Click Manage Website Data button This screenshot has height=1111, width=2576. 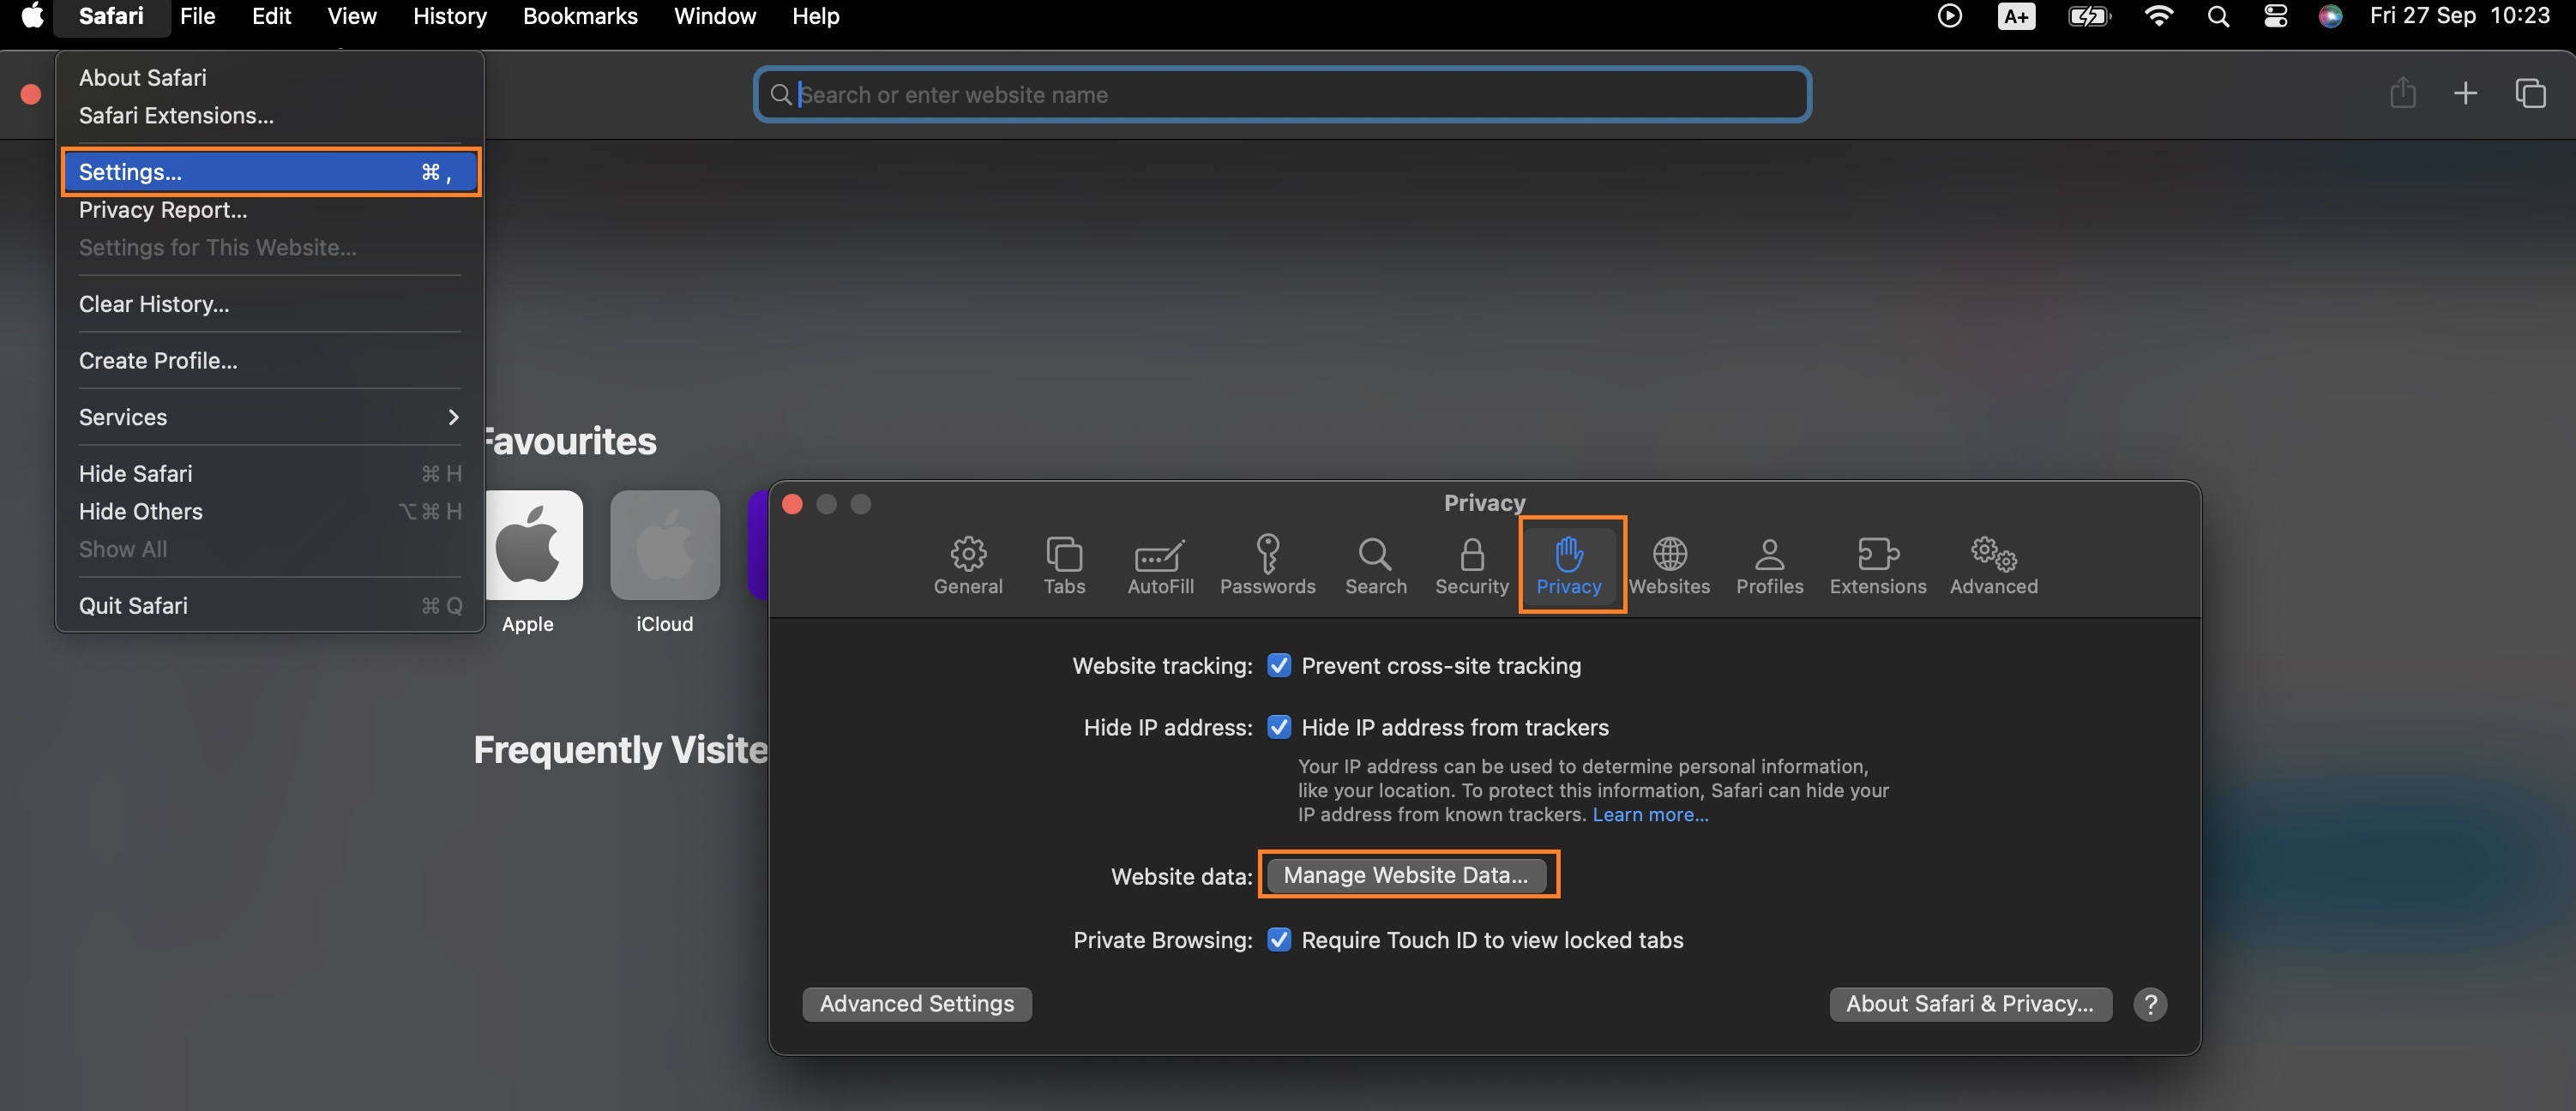point(1407,874)
